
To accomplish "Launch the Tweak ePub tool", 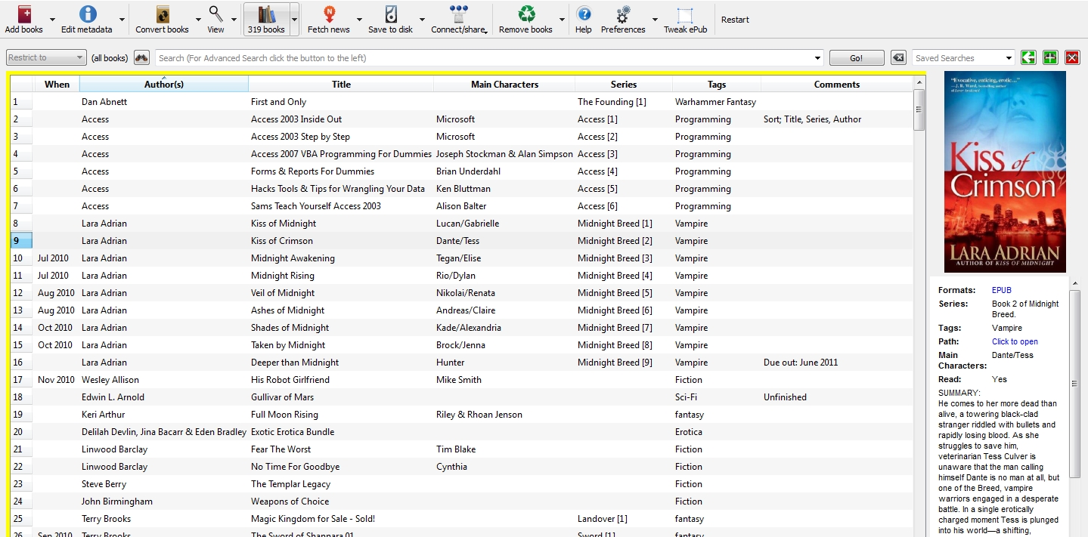I will coord(686,14).
